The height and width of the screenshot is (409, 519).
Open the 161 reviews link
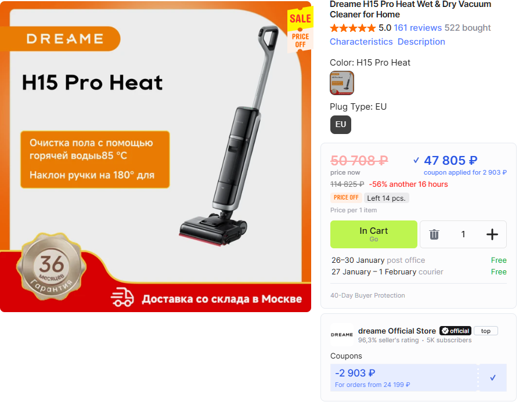click(x=417, y=28)
